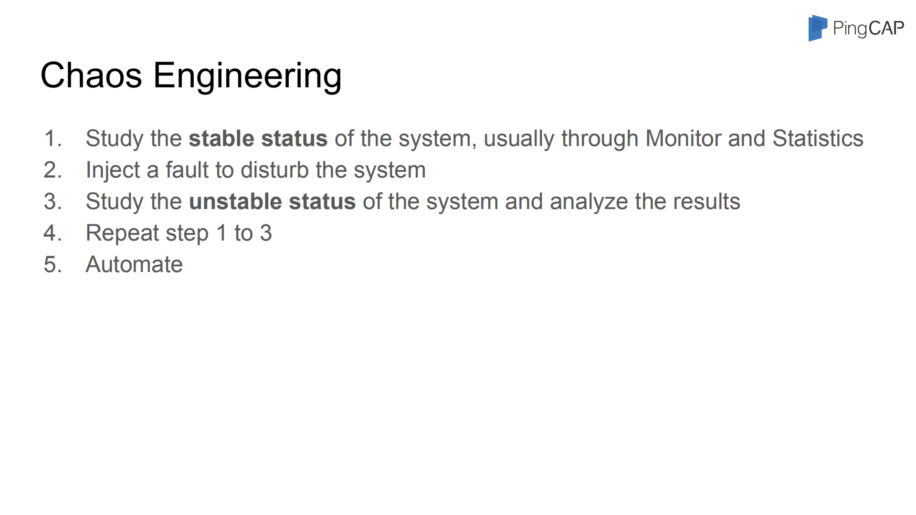
Task: Click "disturb the system" in step two
Action: coord(333,170)
